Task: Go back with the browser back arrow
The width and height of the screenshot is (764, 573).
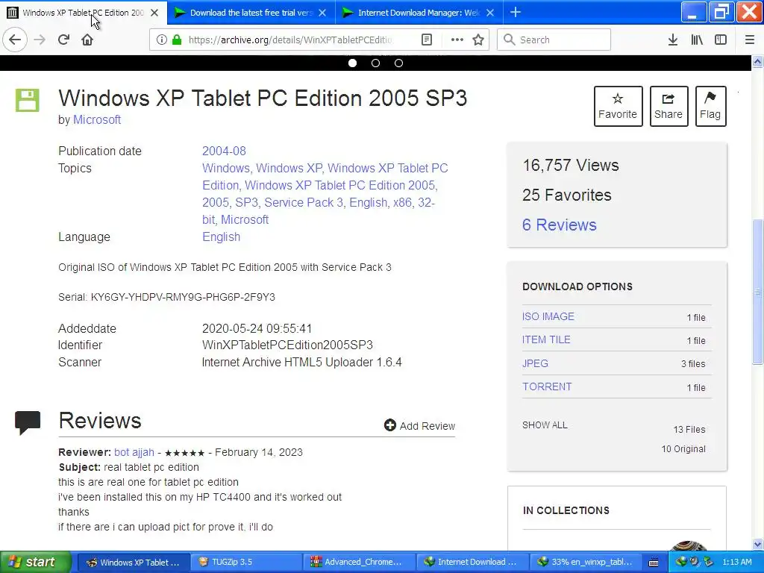Action: coord(15,40)
